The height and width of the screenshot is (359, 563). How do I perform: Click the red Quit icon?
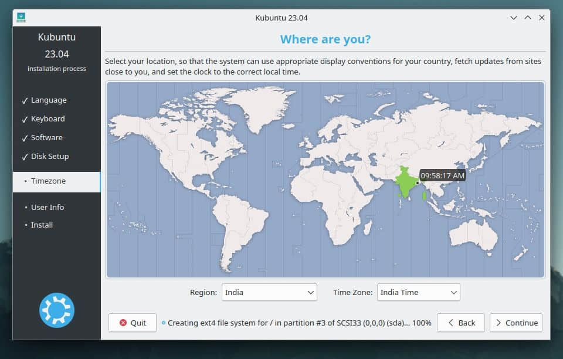(123, 323)
